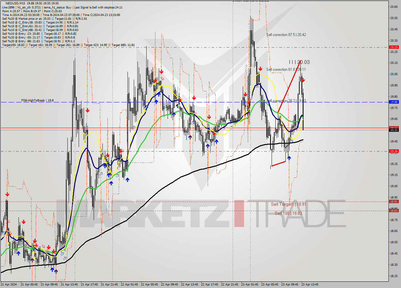Click the 18.45 price axis value
This screenshot has width=401, height=288.
[x=394, y=253]
